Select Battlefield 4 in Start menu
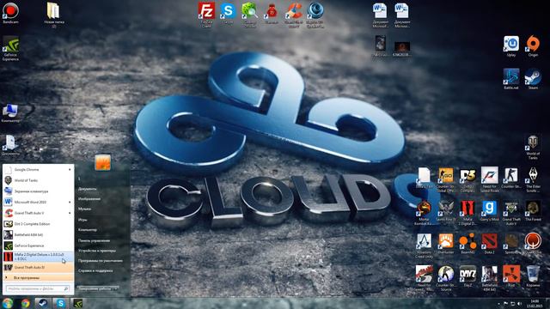 [x=38, y=234]
